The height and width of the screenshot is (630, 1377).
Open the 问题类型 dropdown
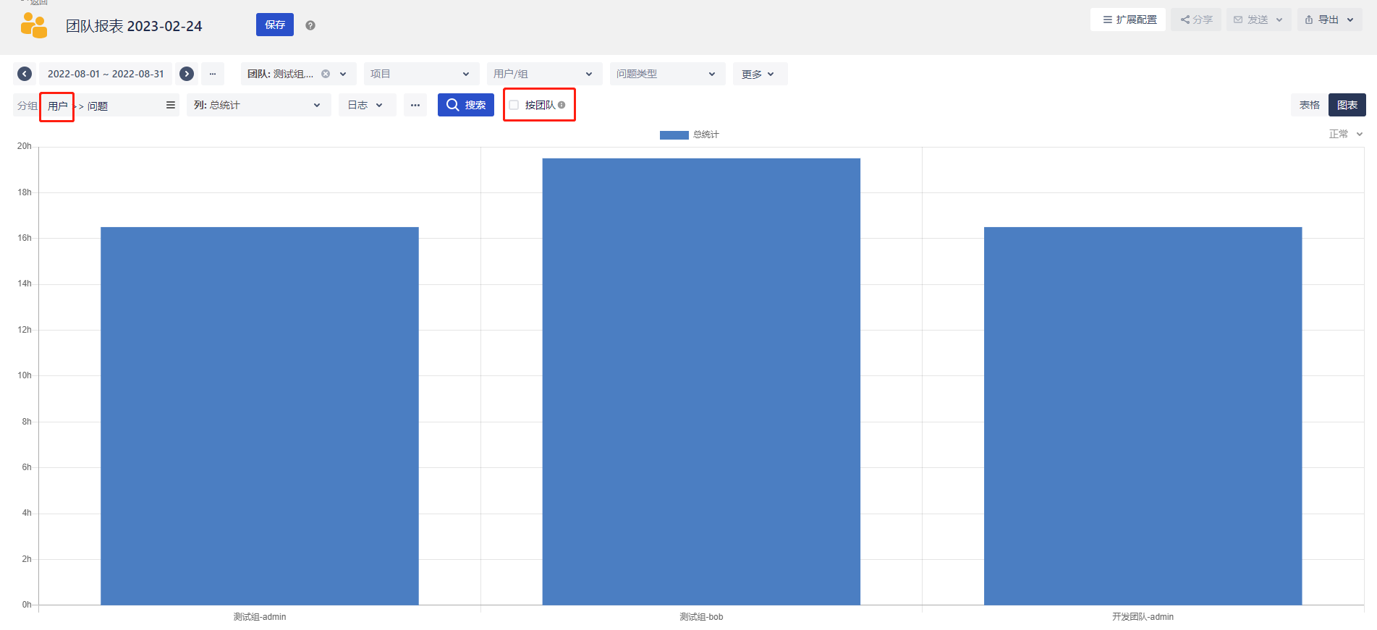(x=666, y=74)
